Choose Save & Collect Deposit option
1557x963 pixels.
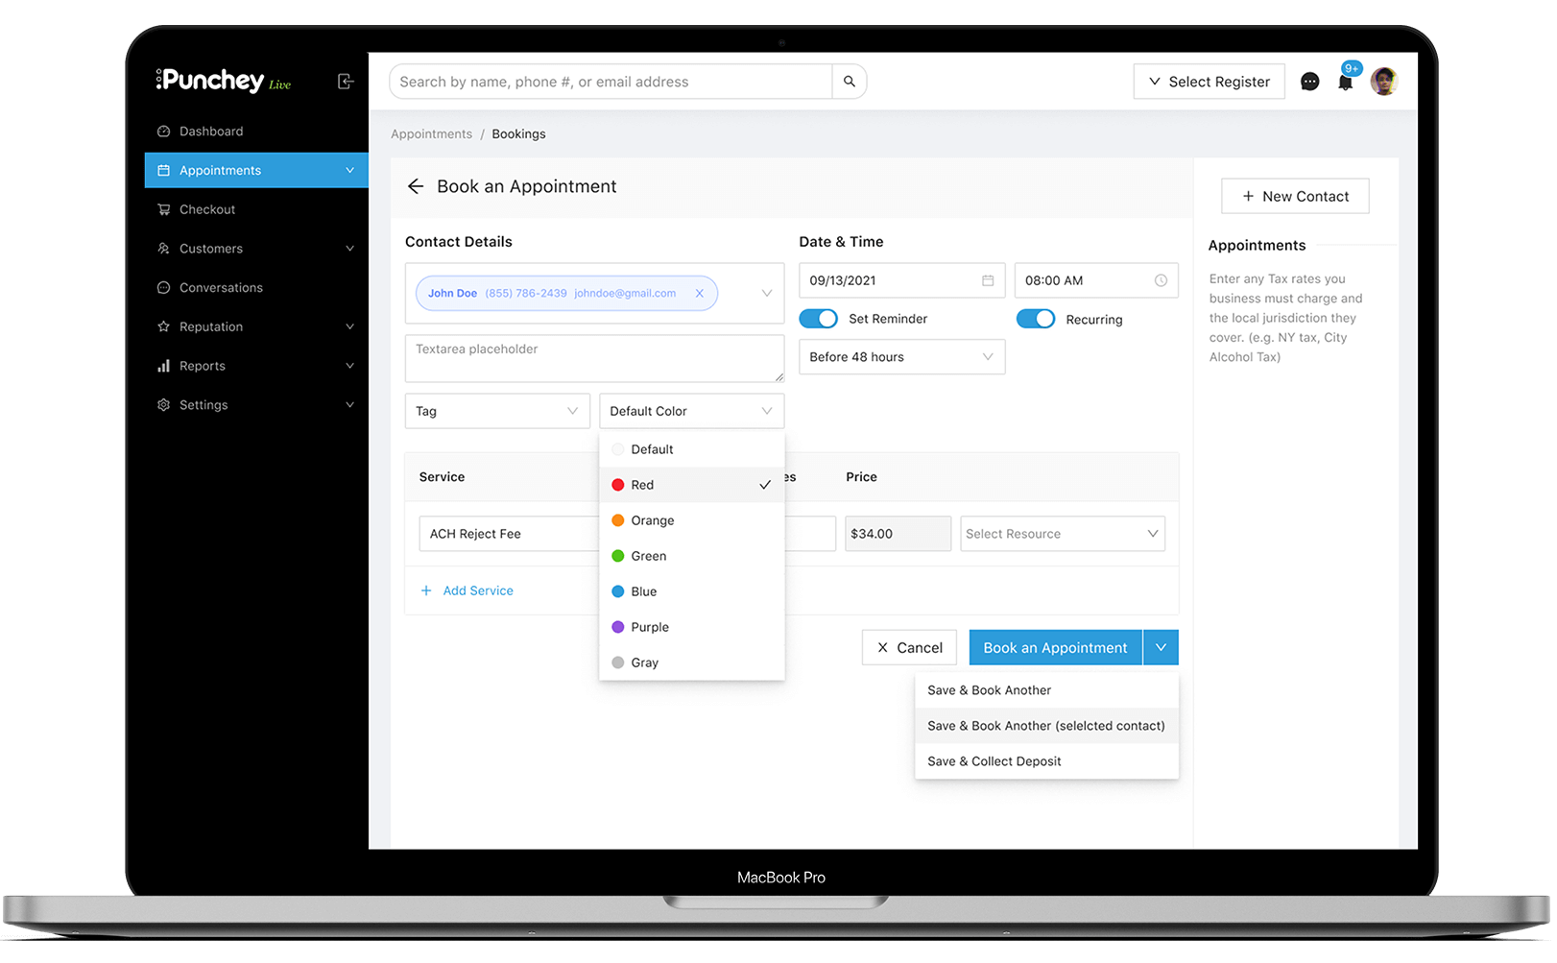[x=1046, y=761]
